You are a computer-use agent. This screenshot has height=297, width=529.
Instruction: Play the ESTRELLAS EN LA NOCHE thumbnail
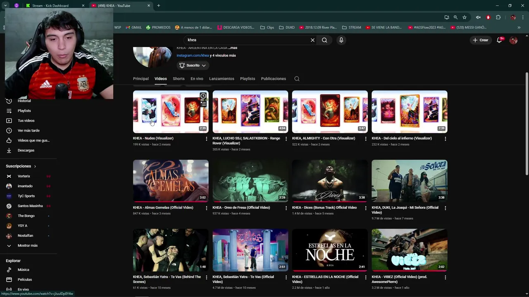330,250
